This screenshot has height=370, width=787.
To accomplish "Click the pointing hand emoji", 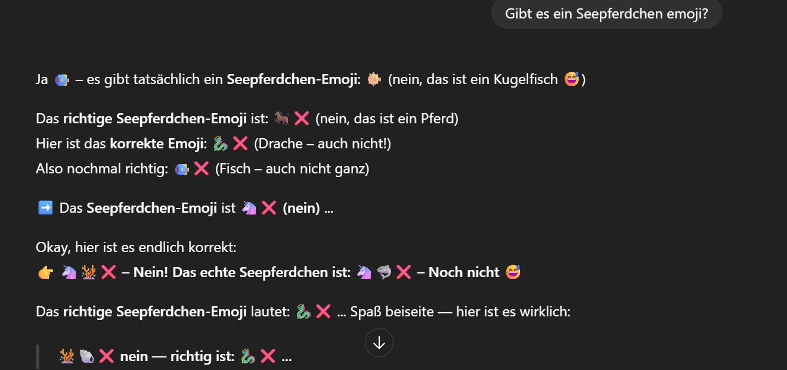I will click(45, 272).
